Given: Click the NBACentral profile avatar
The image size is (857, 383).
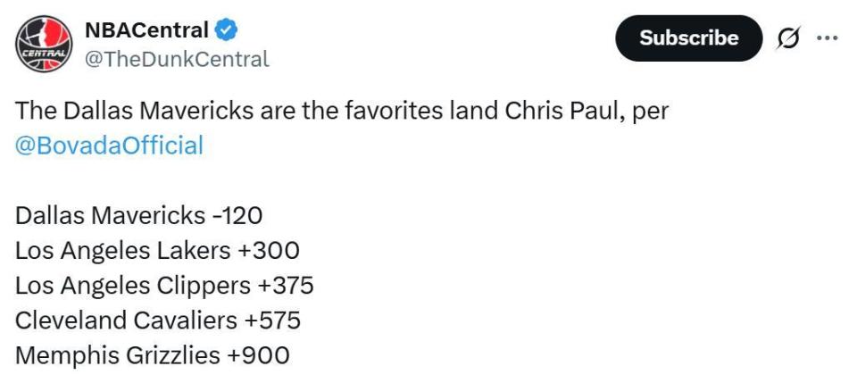Looking at the screenshot, I should pyautogui.click(x=42, y=43).
